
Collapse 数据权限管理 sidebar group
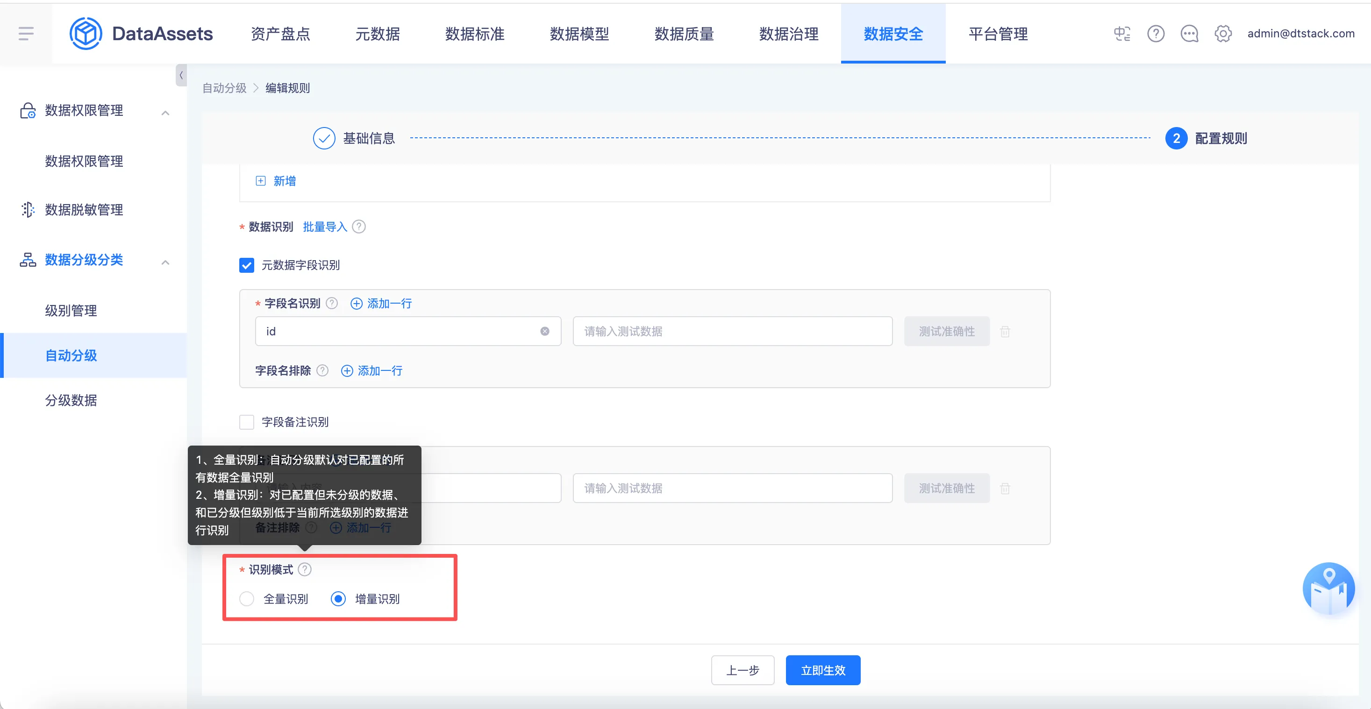165,112
